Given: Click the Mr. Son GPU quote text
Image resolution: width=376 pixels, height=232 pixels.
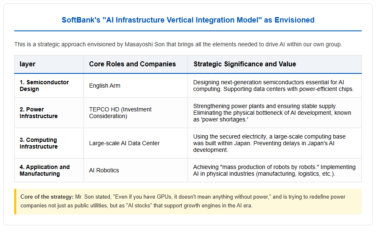Looking at the screenshot, I should tap(183, 201).
